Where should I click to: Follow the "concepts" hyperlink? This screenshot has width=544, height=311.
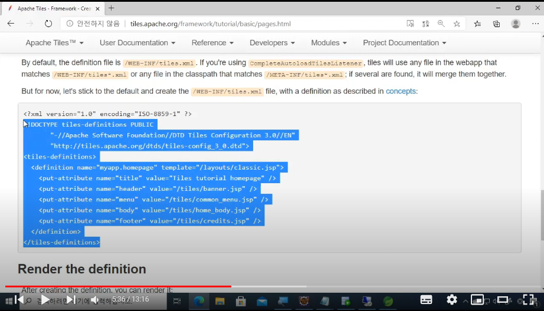[x=401, y=91]
